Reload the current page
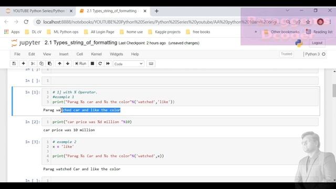 click(26, 22)
